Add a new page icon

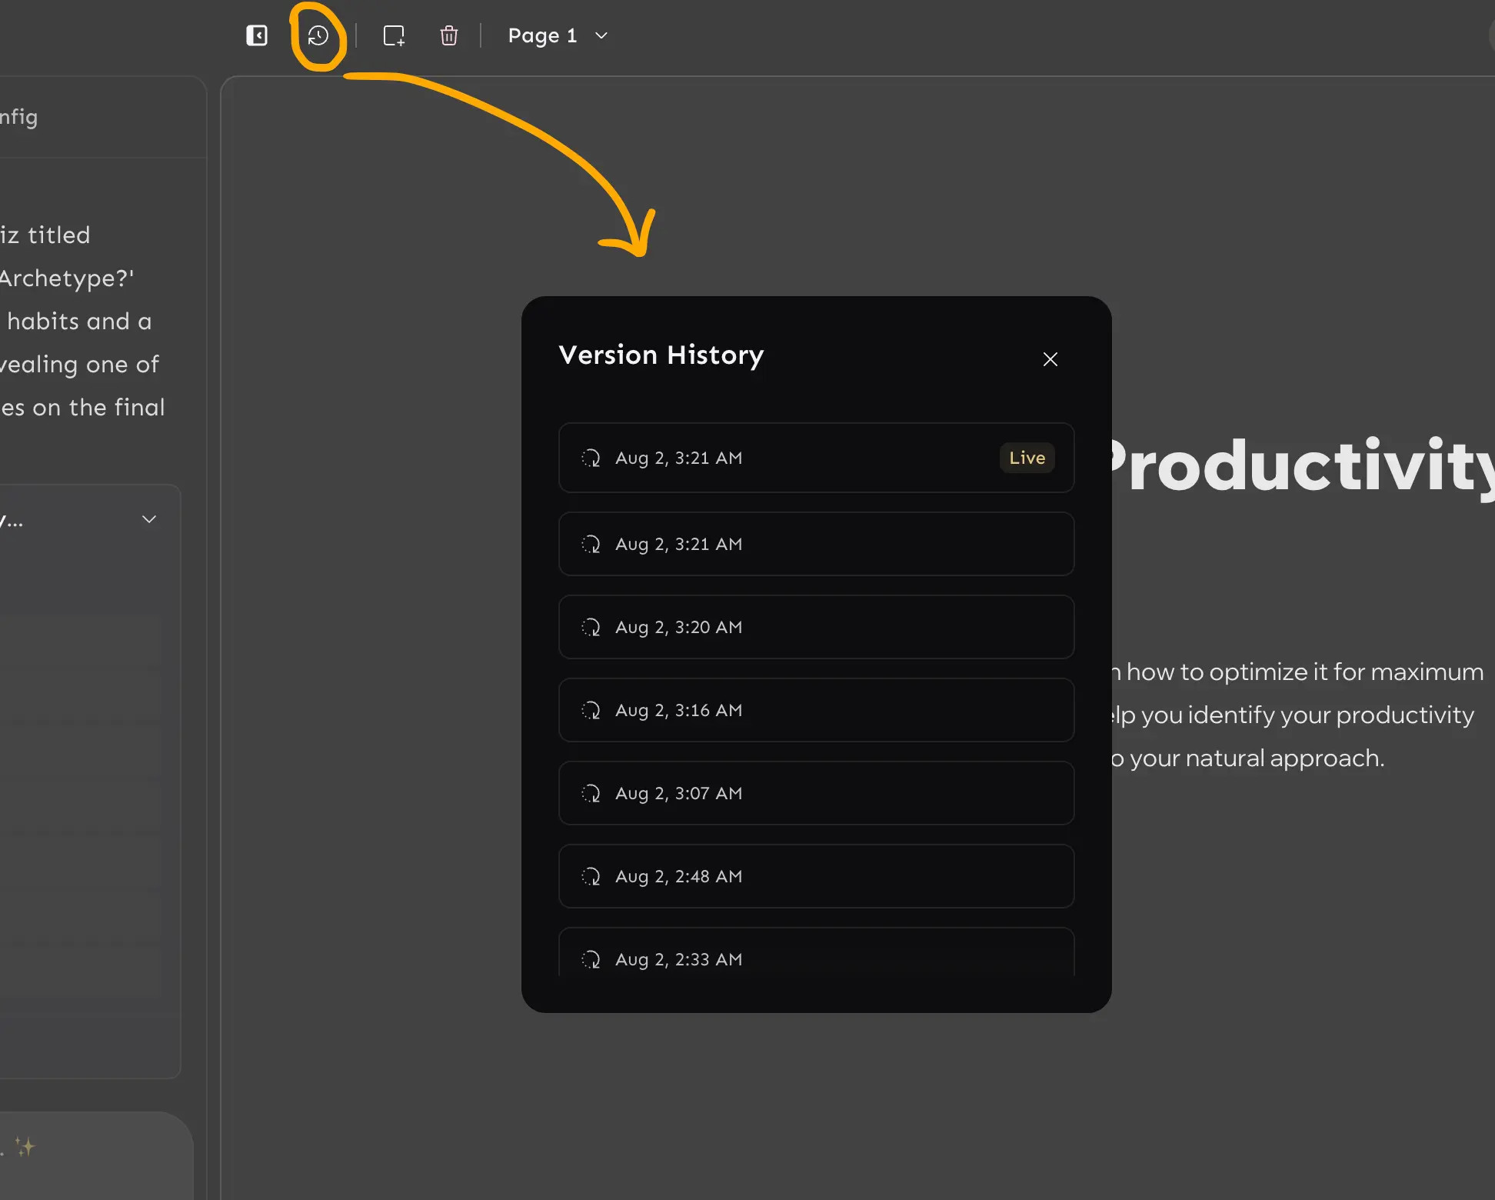394,35
